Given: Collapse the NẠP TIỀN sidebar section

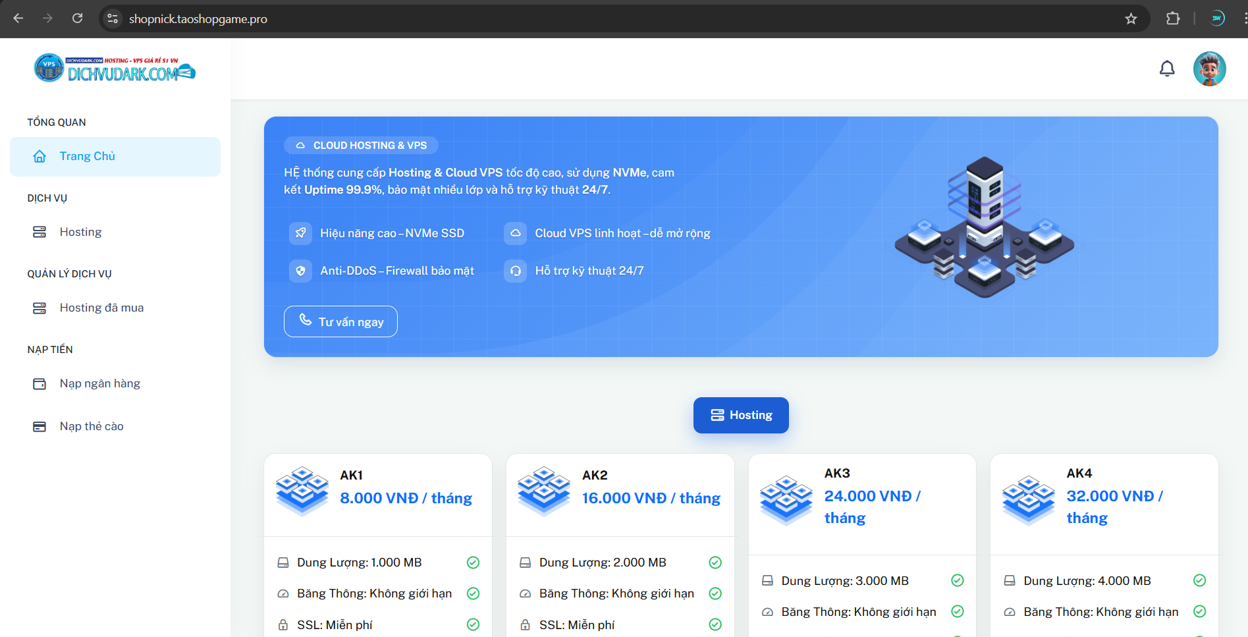Looking at the screenshot, I should click(x=50, y=349).
